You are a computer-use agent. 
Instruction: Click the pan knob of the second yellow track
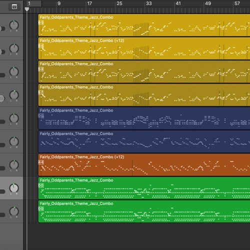tap(14, 48)
